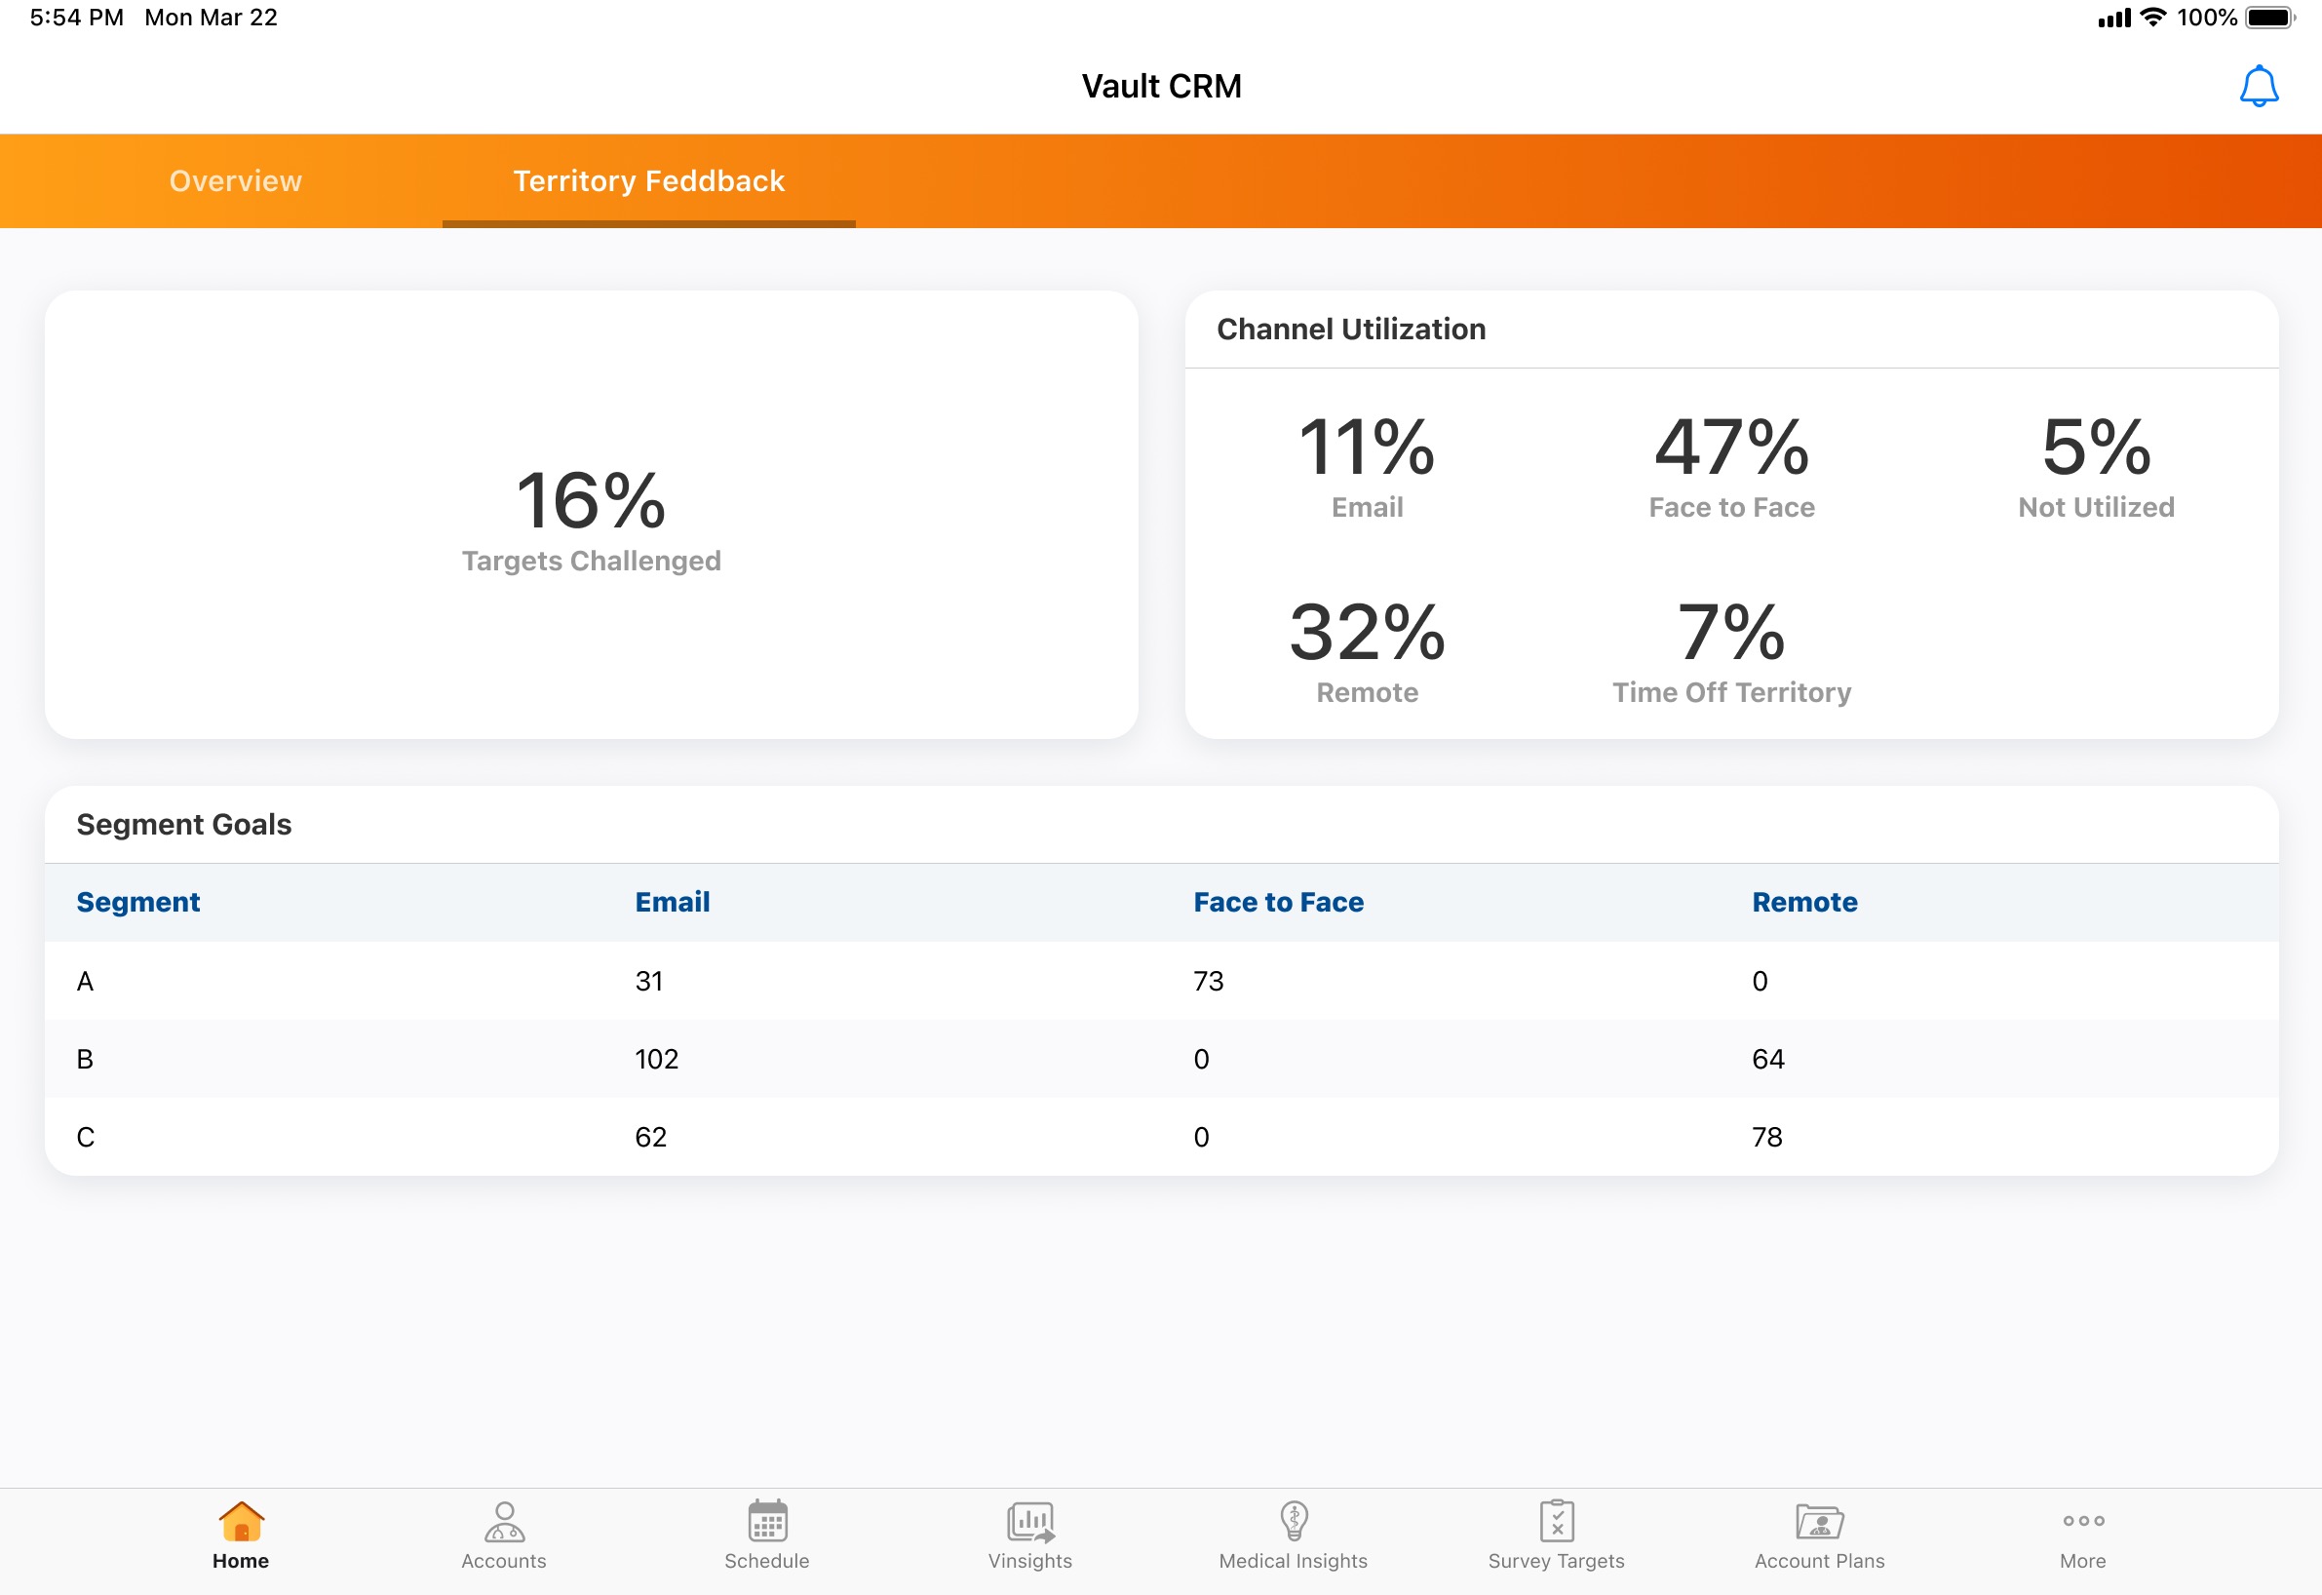
Task: Switch to the Overview tab
Action: point(236,181)
